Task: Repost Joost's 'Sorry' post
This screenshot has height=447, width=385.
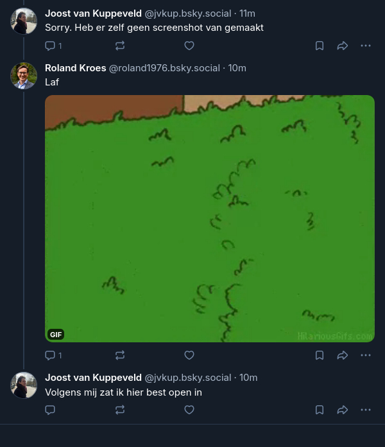Action: click(x=120, y=46)
